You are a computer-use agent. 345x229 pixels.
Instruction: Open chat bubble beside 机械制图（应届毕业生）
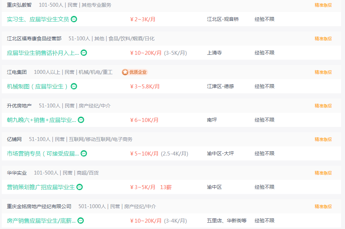74,86
